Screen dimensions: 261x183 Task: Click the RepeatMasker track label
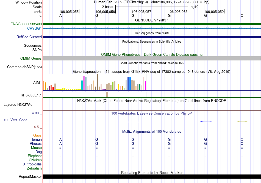pyautogui.click(x=30, y=177)
